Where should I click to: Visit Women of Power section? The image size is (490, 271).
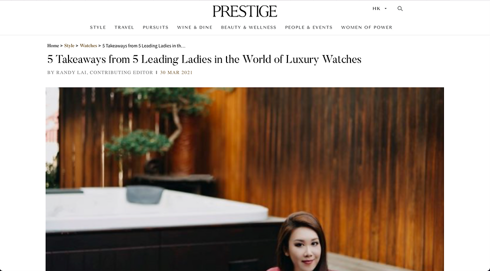pos(366,27)
